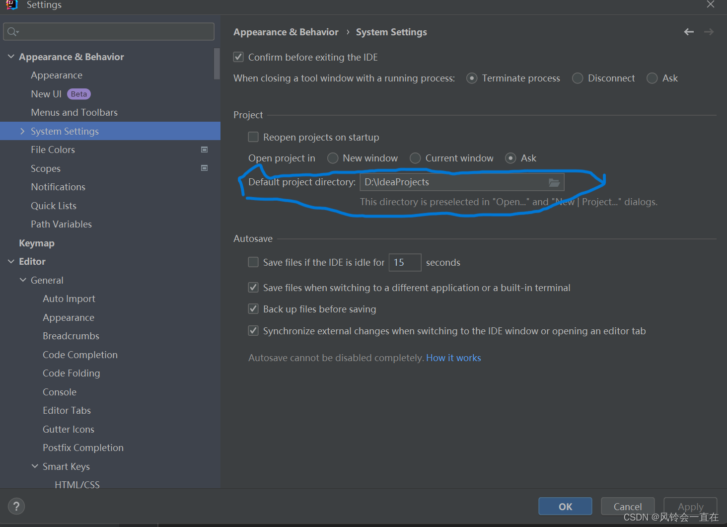Viewport: 727px width, 527px height.
Task: Click the search magnifier icon
Action: (13, 32)
